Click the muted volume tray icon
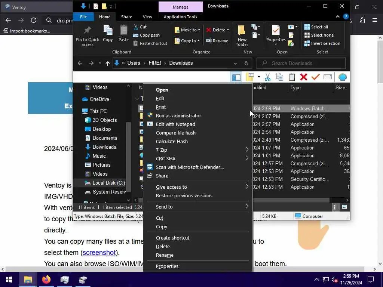This screenshot has width=383, height=287. (x=334, y=280)
